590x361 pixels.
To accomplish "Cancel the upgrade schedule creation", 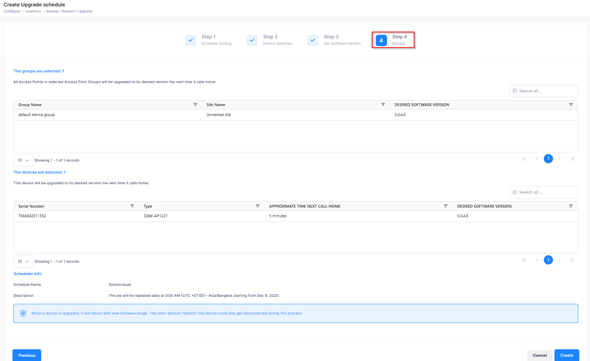I will point(540,355).
